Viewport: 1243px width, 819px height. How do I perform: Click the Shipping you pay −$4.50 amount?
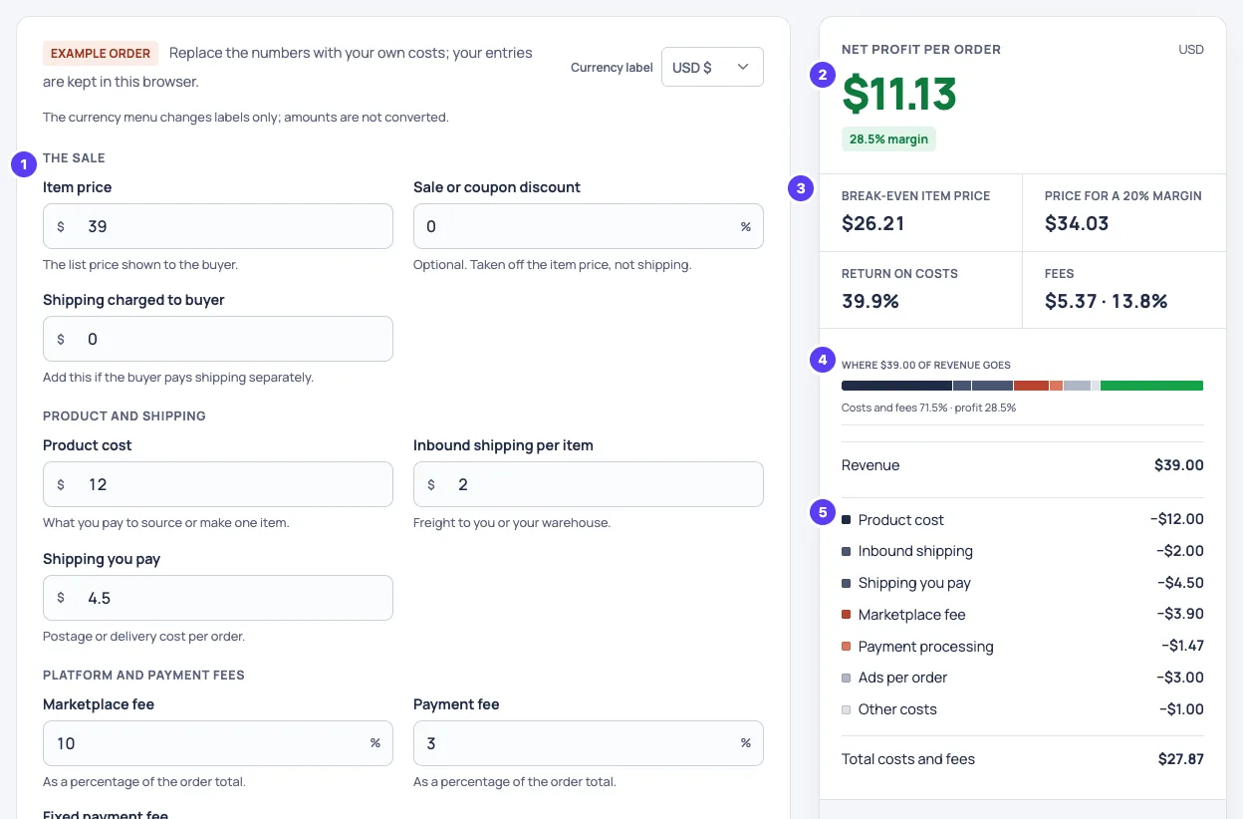point(1180,583)
